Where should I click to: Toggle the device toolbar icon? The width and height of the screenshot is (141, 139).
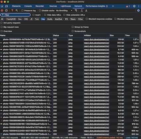tap(6, 6)
